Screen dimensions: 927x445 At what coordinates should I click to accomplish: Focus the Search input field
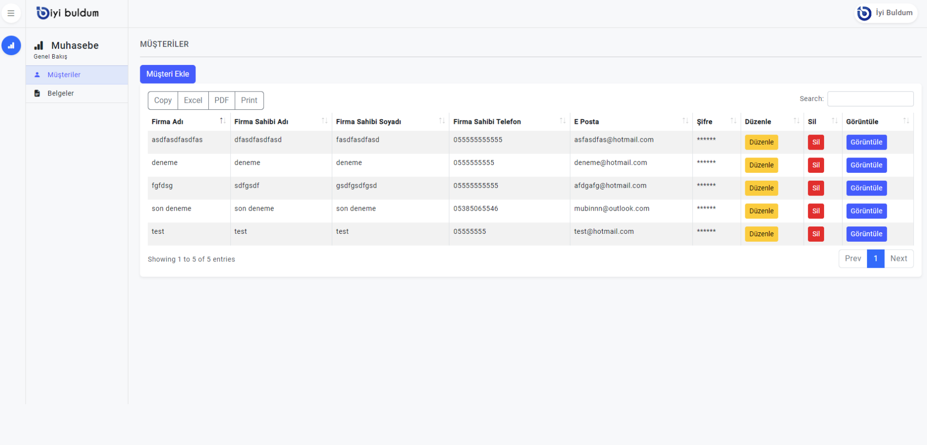coord(870,99)
